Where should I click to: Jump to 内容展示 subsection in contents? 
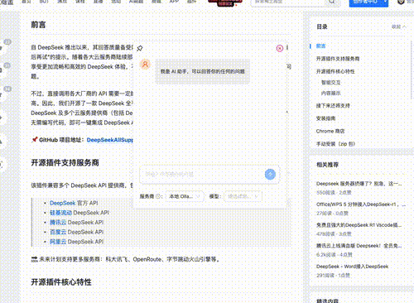coord(331,94)
